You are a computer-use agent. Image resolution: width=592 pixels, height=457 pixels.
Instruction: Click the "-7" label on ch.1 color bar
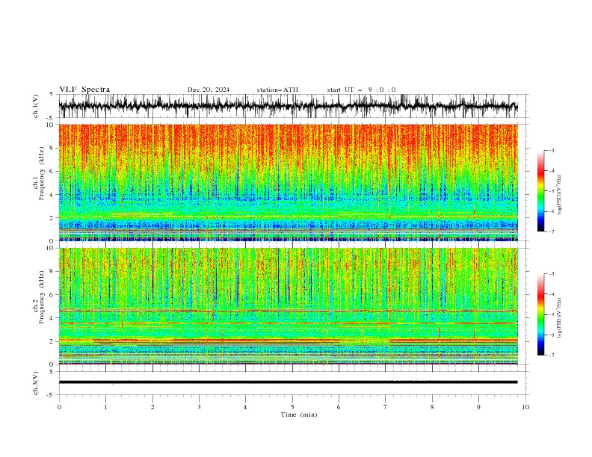tap(552, 231)
